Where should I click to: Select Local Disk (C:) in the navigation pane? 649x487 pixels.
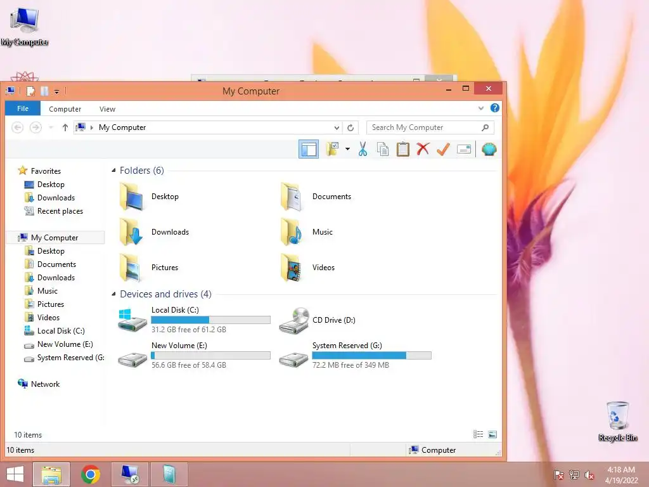pos(55,330)
